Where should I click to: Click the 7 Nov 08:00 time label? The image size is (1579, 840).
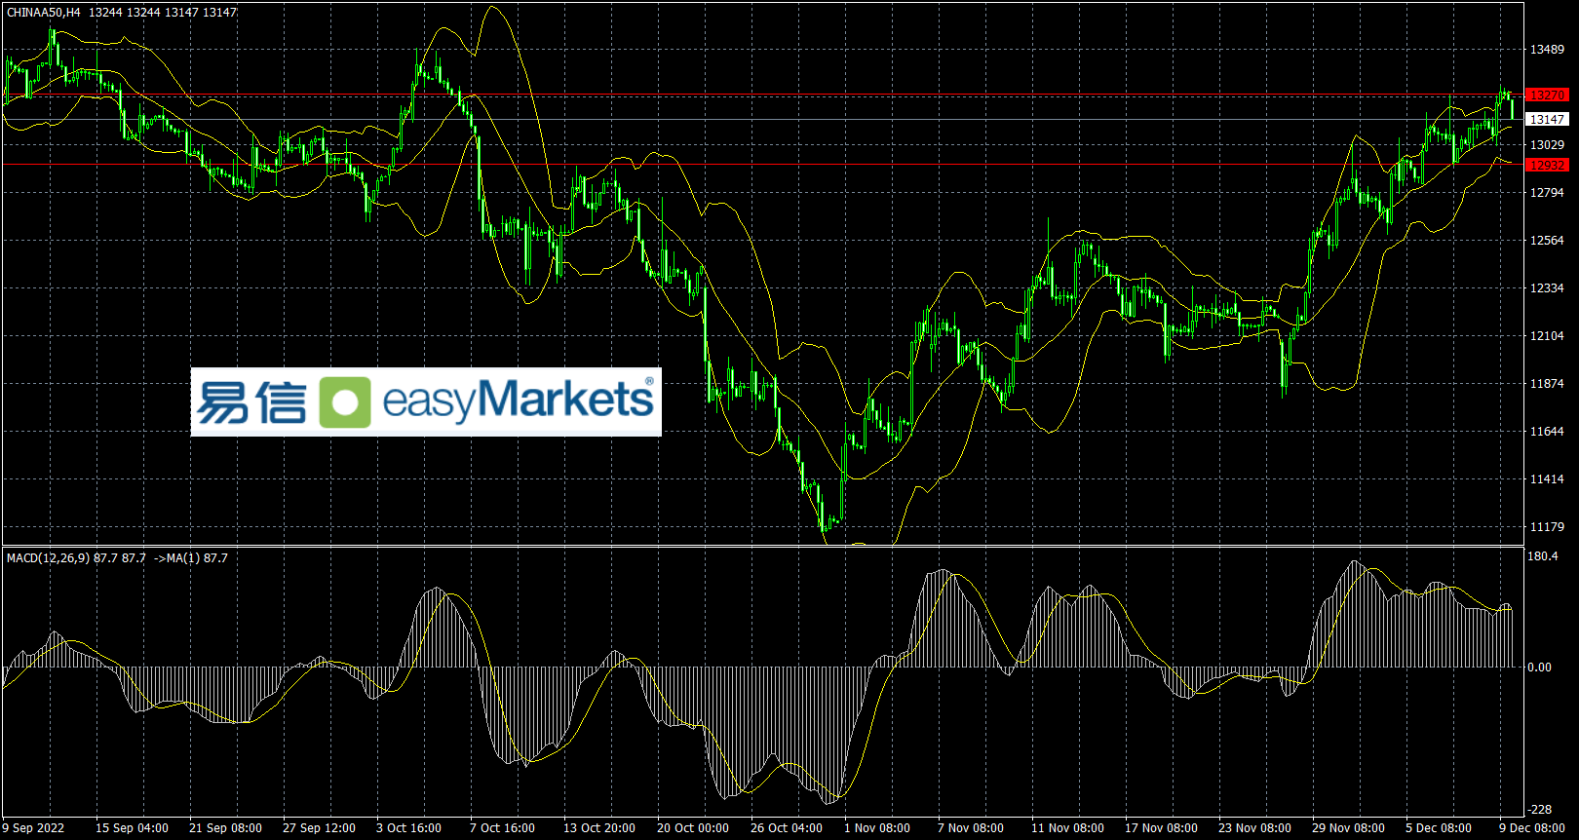(971, 828)
